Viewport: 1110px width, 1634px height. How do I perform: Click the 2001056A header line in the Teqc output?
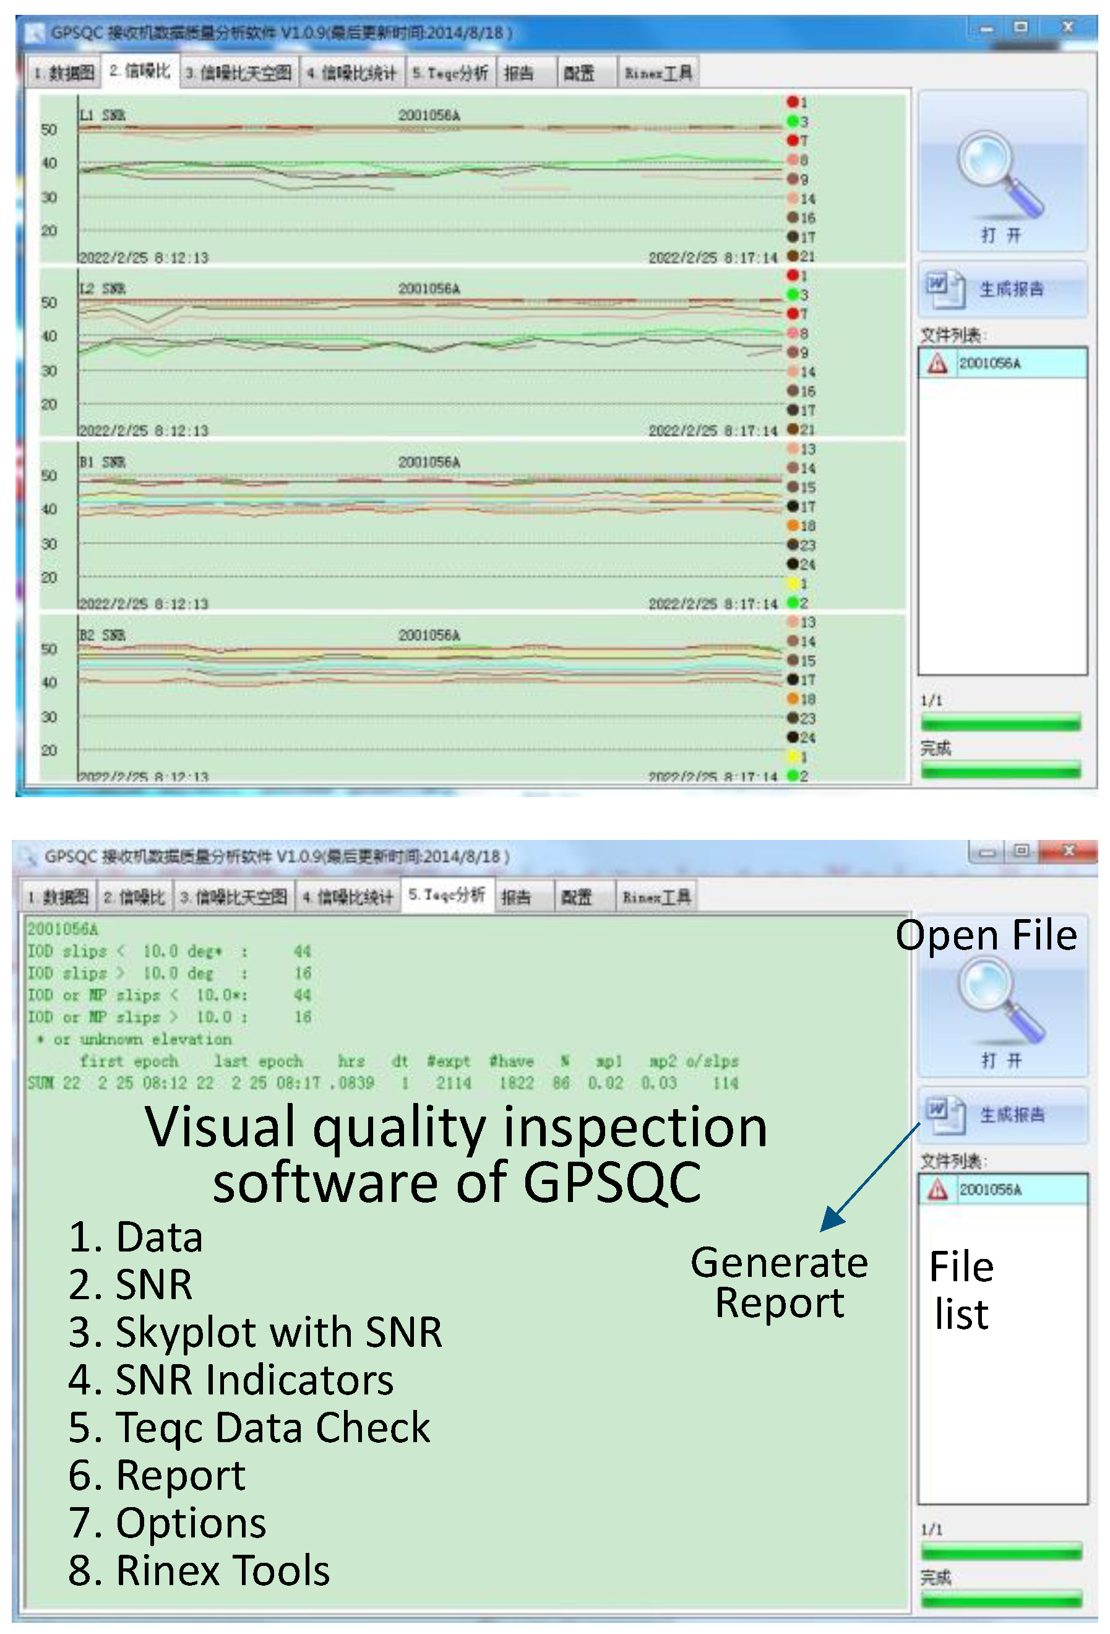(62, 929)
